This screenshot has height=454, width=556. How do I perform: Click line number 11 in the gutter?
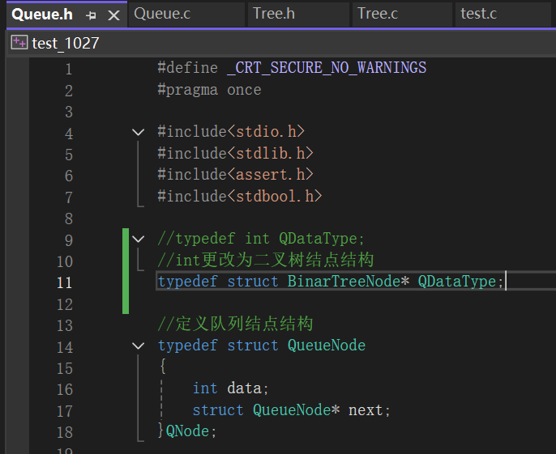[65, 283]
